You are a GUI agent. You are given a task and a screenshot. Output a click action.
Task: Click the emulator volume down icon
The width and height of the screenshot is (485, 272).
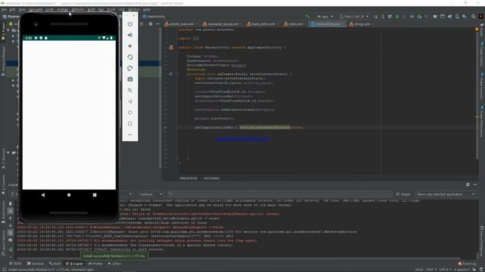tap(130, 46)
